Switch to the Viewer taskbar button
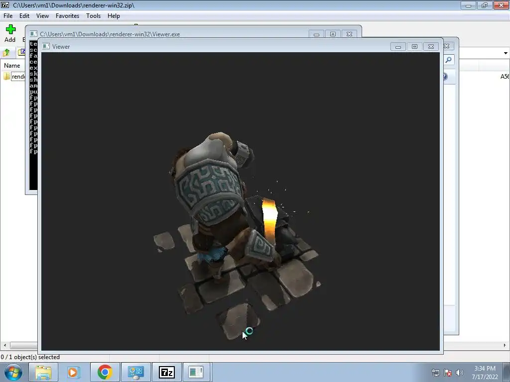 196,372
